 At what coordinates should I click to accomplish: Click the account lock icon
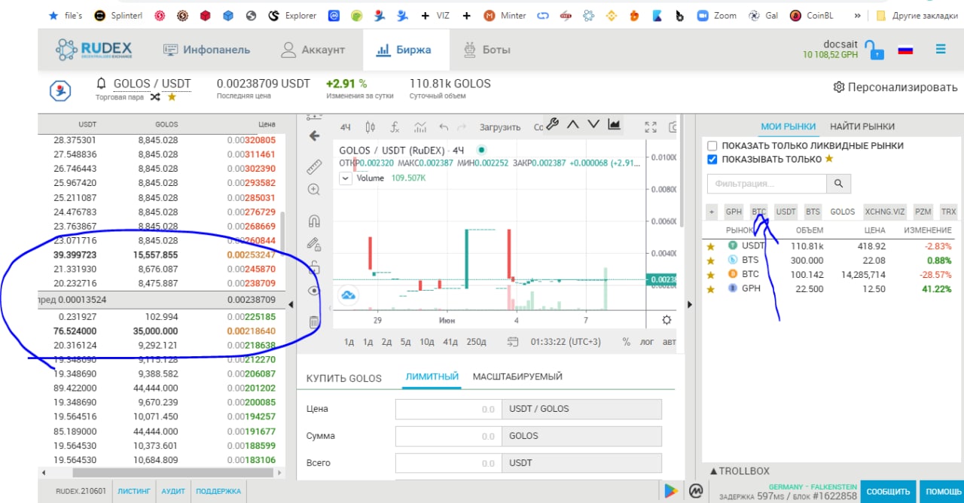point(874,50)
